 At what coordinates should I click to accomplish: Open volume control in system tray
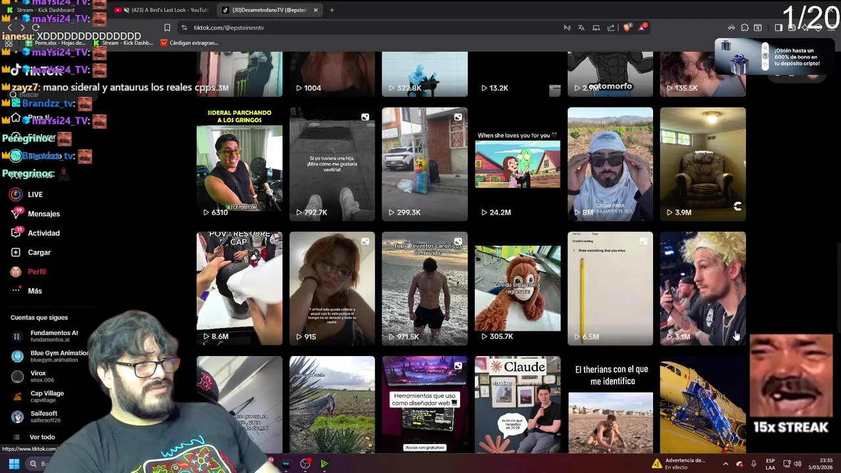coord(798,464)
